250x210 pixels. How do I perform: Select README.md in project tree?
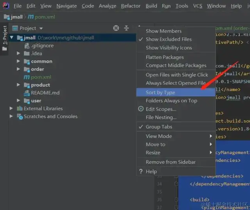pyautogui.click(x=45, y=93)
